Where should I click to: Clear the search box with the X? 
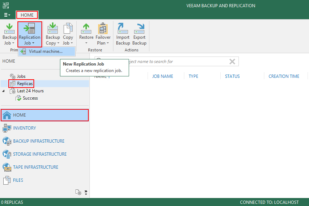(x=232, y=62)
